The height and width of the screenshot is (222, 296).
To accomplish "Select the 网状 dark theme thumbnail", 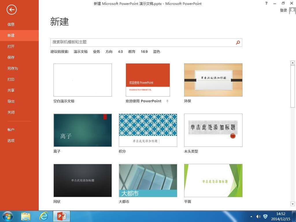I will pos(82,180).
